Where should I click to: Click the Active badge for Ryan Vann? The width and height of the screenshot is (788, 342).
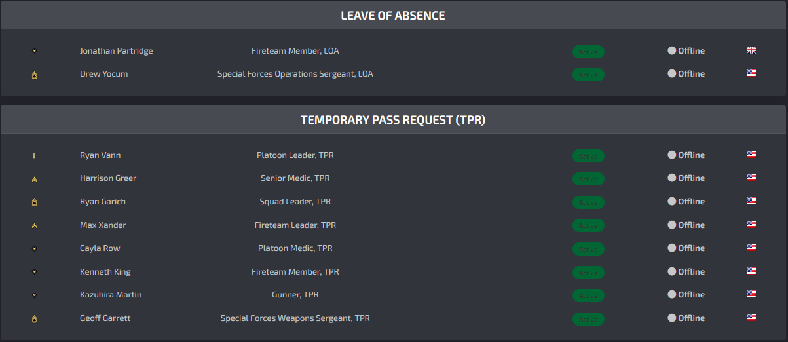(x=588, y=156)
